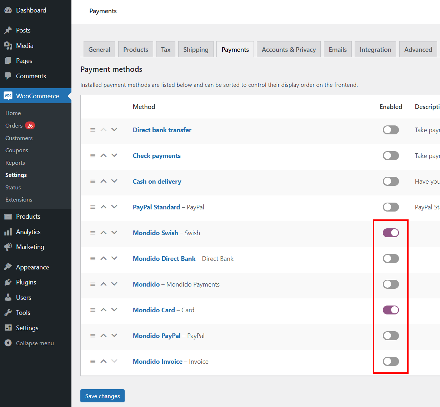Move Mondido Card up with chevron

click(x=104, y=310)
